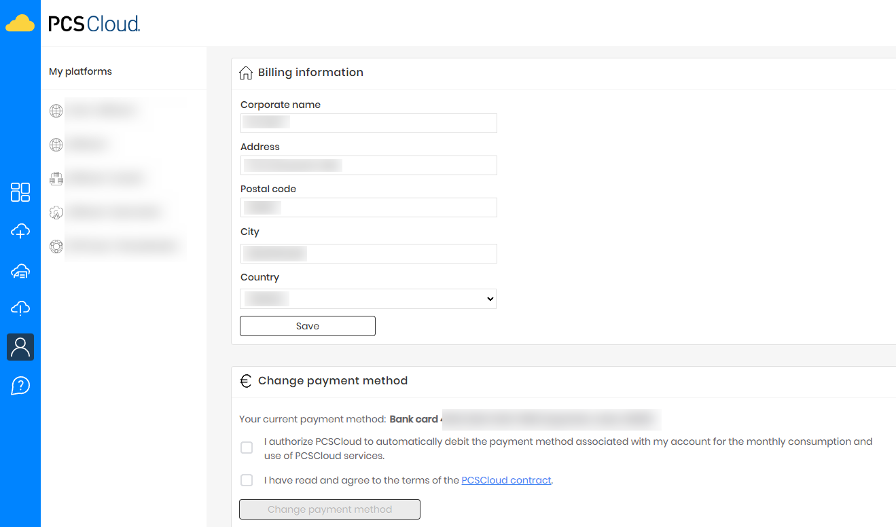This screenshot has width=896, height=527.
Task: Click the Address input field
Action: [368, 165]
